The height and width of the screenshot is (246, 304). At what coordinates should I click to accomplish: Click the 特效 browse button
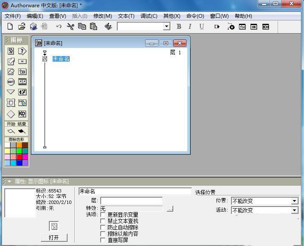tap(170, 209)
